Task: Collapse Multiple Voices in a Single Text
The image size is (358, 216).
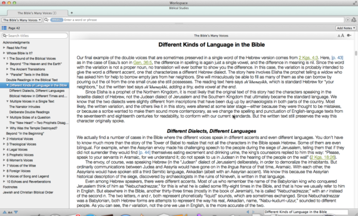Action: [7, 101]
